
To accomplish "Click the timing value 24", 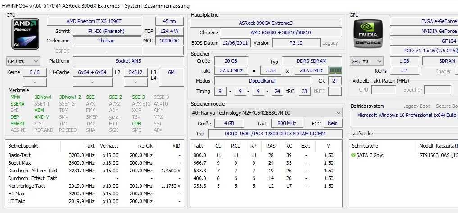I will coord(277,91).
